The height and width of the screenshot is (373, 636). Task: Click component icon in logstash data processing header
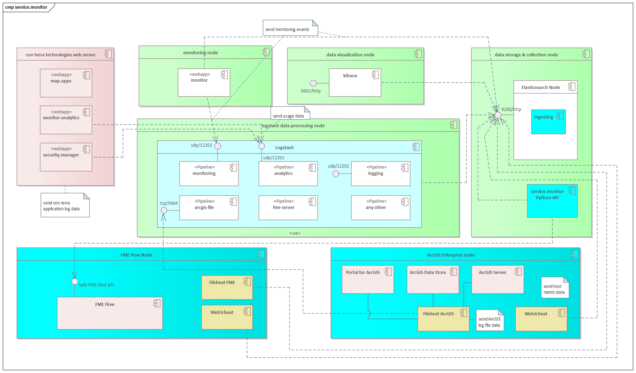(x=453, y=125)
